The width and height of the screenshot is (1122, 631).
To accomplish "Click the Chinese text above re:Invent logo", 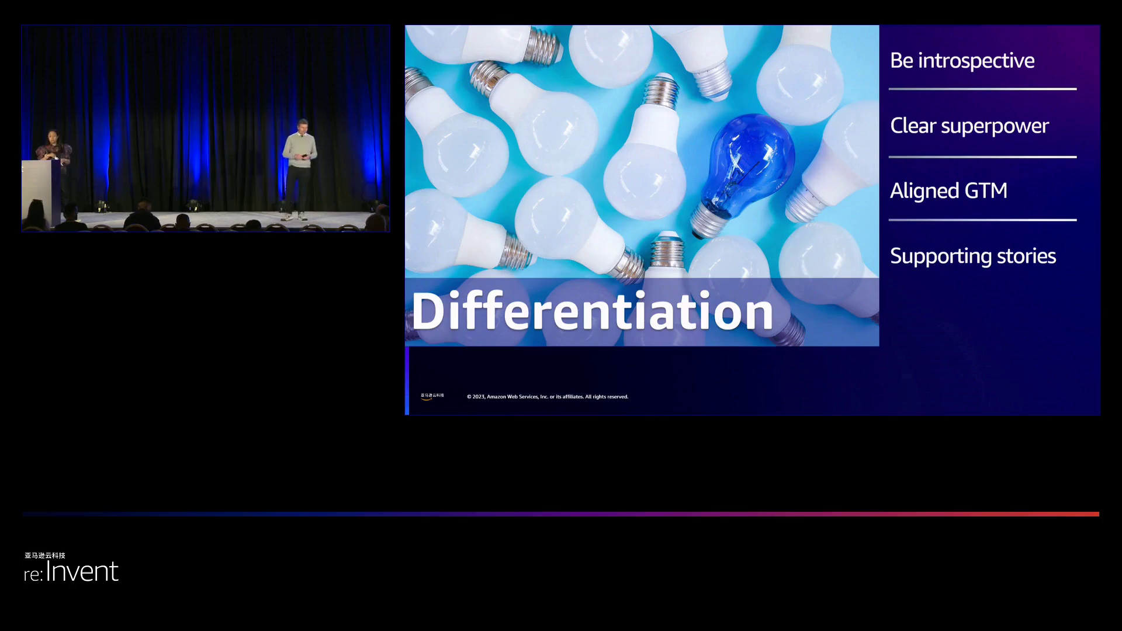I will tap(45, 556).
